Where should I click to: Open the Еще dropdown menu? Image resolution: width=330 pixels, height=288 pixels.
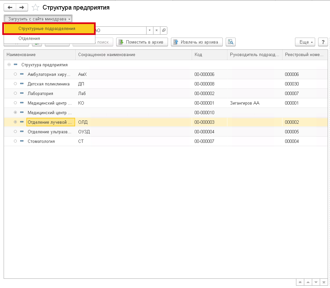coord(305,42)
